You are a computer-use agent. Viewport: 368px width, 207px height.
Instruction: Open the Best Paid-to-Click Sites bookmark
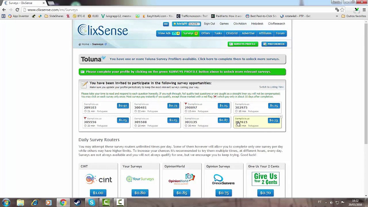pyautogui.click(x=261, y=16)
